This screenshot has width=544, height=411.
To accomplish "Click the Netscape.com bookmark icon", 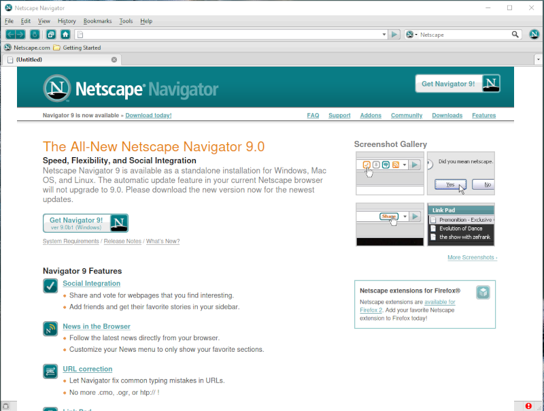I will 7,47.
